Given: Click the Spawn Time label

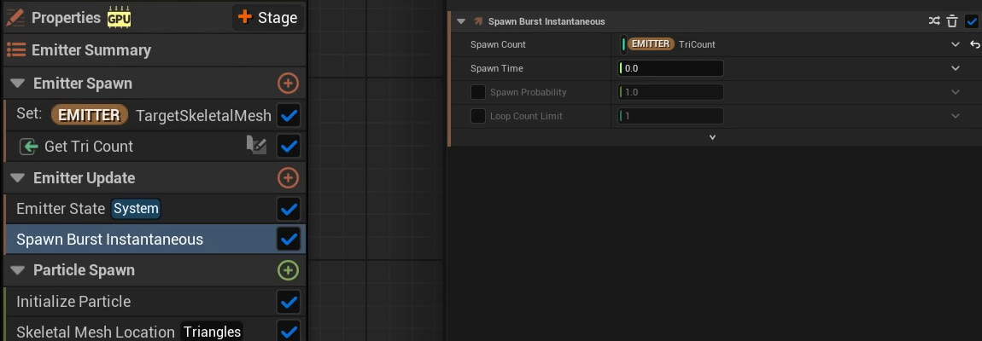Looking at the screenshot, I should pyautogui.click(x=497, y=68).
